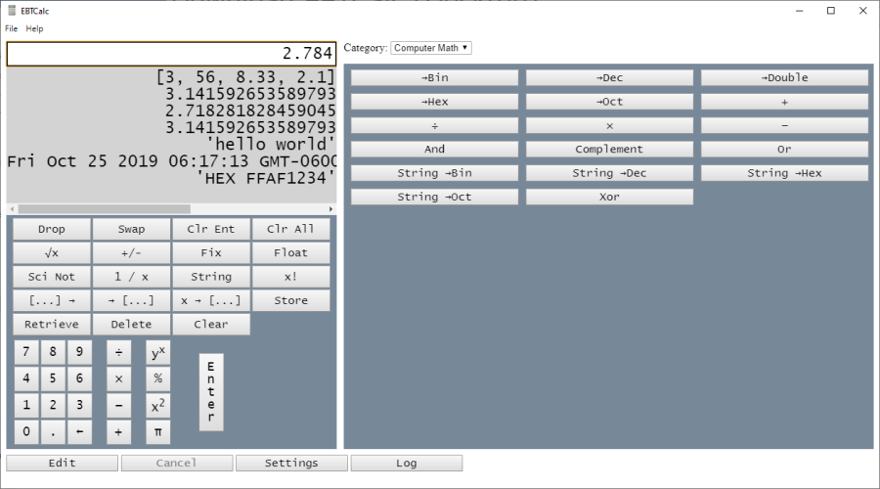
Task: Click the keypad division (÷) key
Action: pos(118,352)
